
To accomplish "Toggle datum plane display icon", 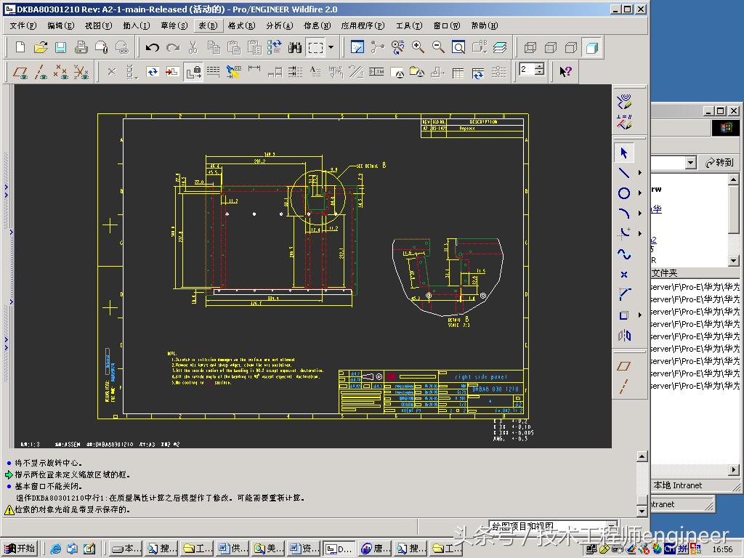I will (x=22, y=72).
